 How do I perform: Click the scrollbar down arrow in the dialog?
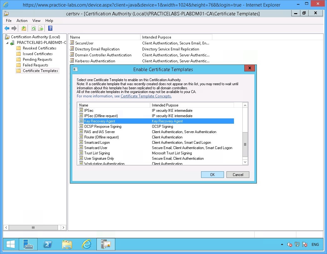point(245,162)
